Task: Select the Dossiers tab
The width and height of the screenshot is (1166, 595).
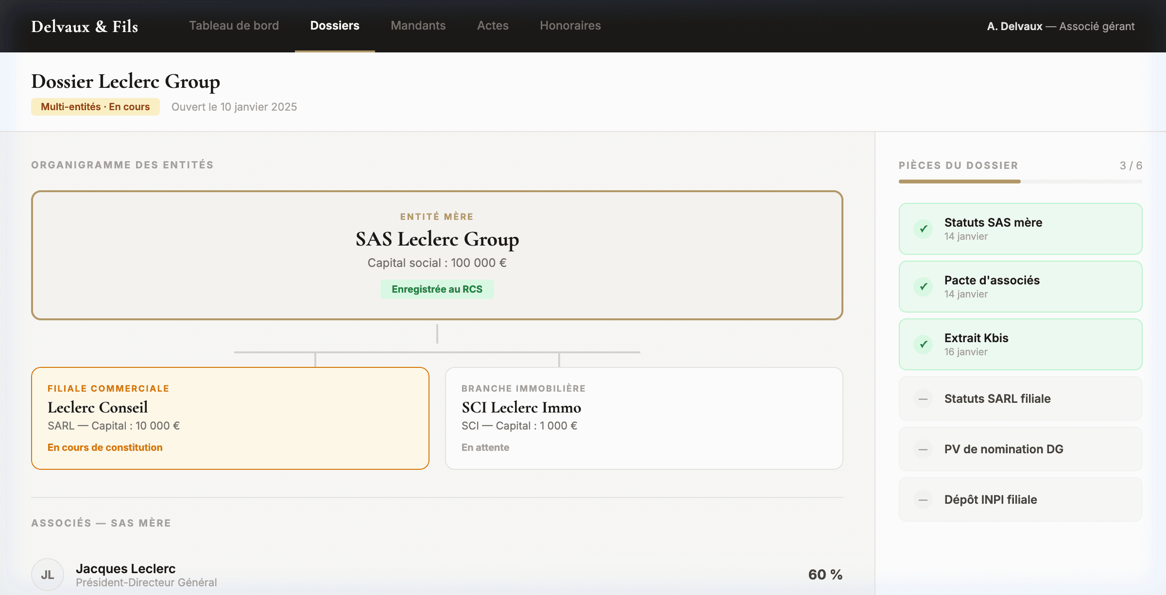Action: coord(335,26)
